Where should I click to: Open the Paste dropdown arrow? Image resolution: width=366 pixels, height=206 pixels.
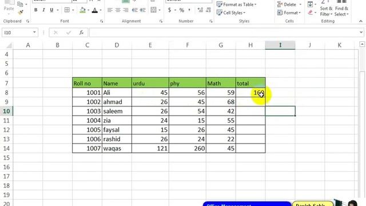pos(9,14)
